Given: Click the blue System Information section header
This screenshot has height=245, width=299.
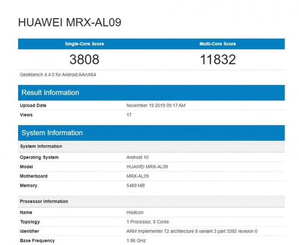Looking at the screenshot, I should tap(52, 133).
